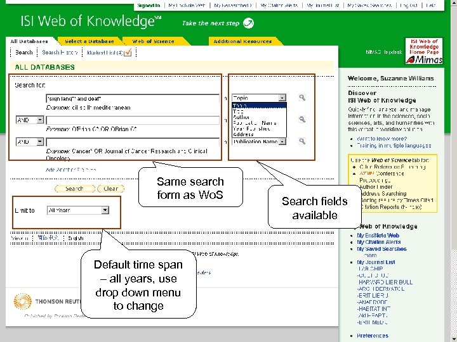Click the page's vertical scrollbar

[x=453, y=171]
